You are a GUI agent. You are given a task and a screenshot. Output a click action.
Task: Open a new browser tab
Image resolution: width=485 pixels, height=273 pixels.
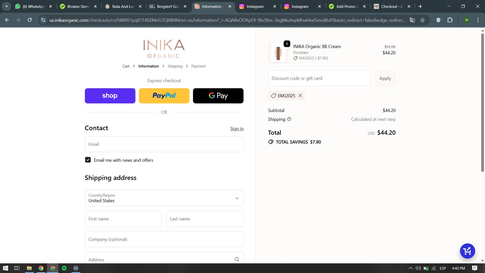pos(420,6)
